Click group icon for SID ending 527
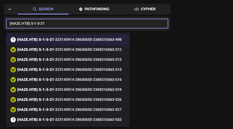233x129 pixels. (13, 110)
